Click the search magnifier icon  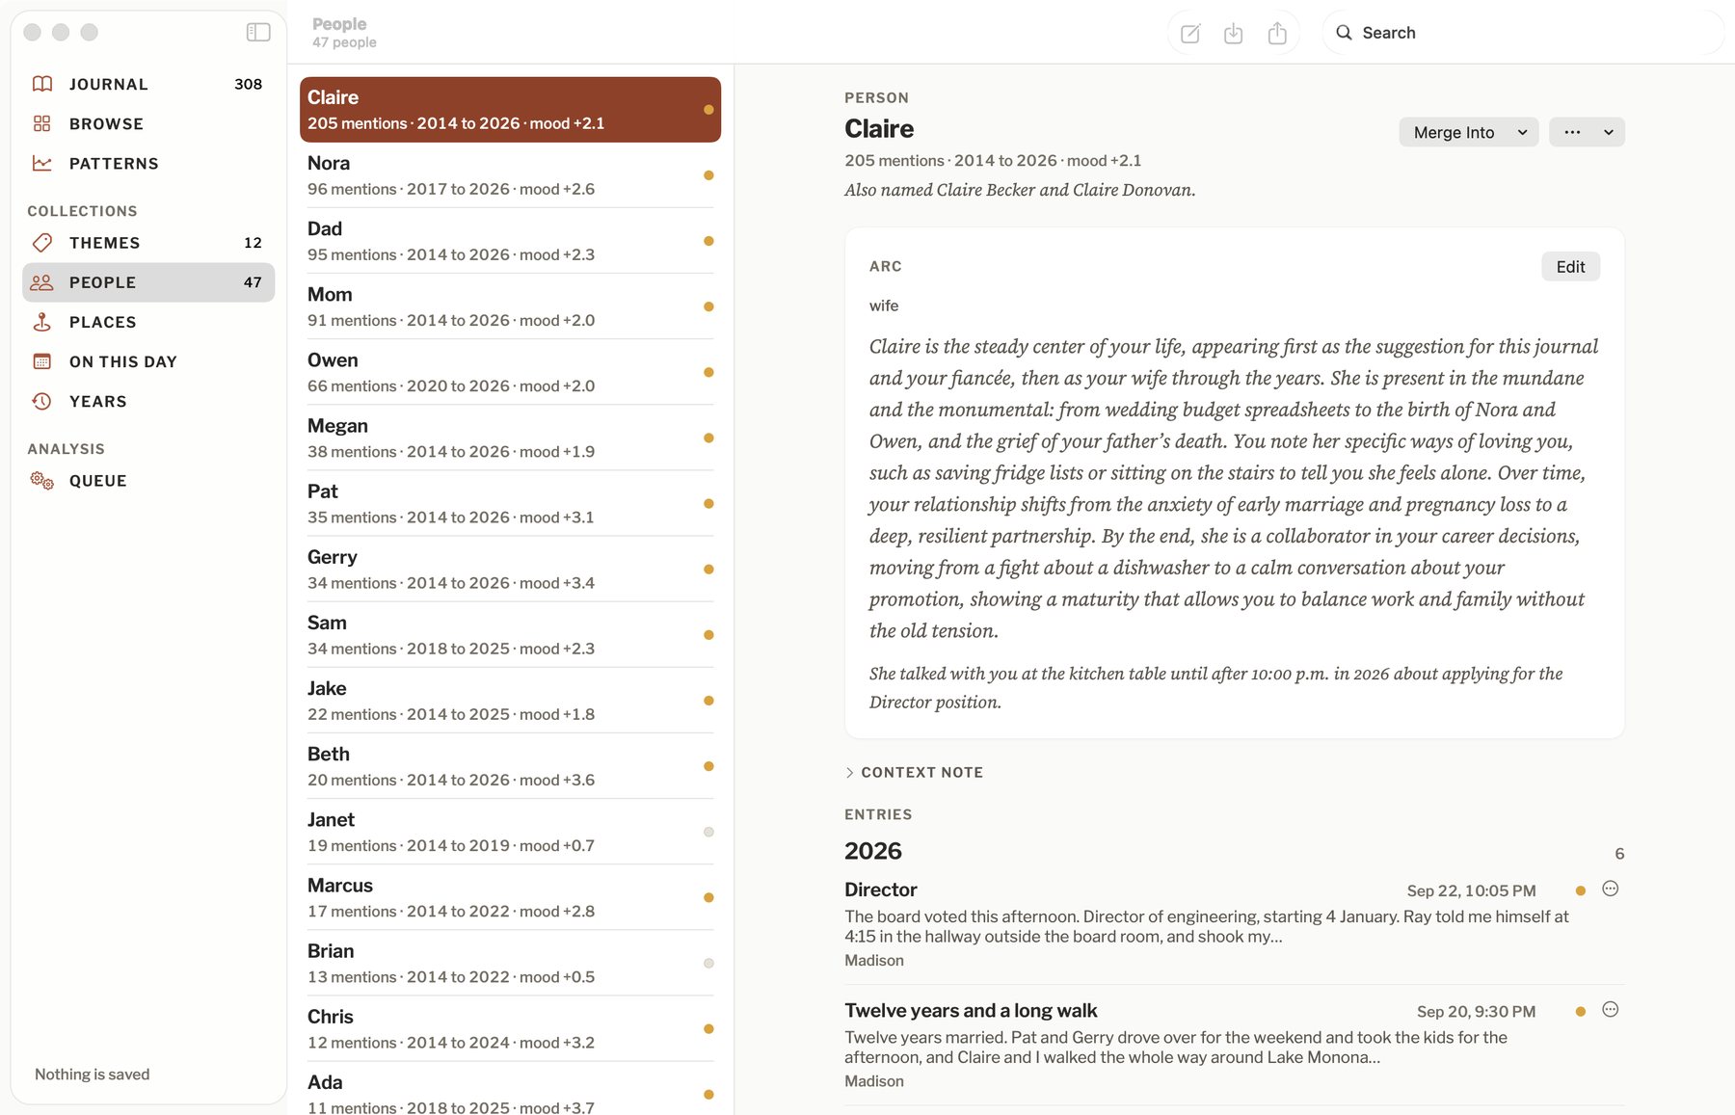pyautogui.click(x=1344, y=33)
